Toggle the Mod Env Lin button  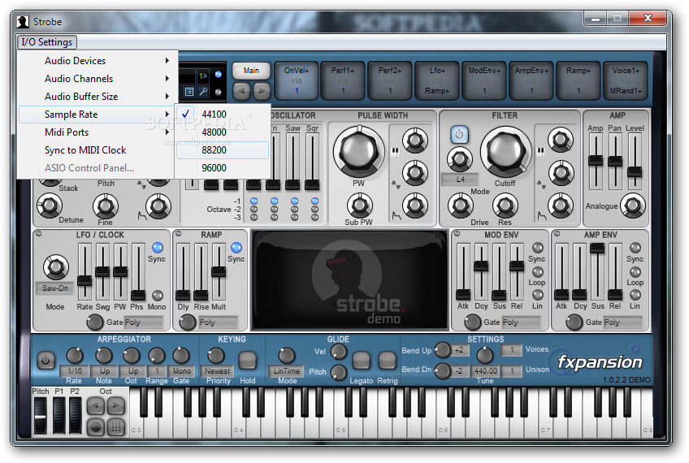[x=538, y=295]
